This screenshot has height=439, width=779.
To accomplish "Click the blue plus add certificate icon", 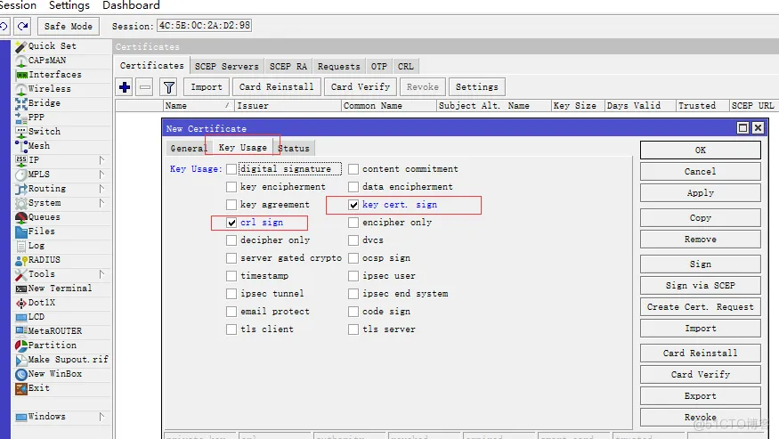I will [125, 87].
